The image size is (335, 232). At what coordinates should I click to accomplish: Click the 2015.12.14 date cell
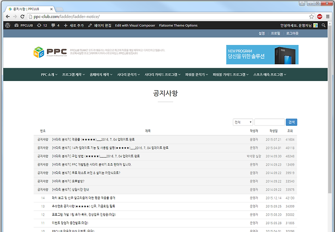point(274,198)
